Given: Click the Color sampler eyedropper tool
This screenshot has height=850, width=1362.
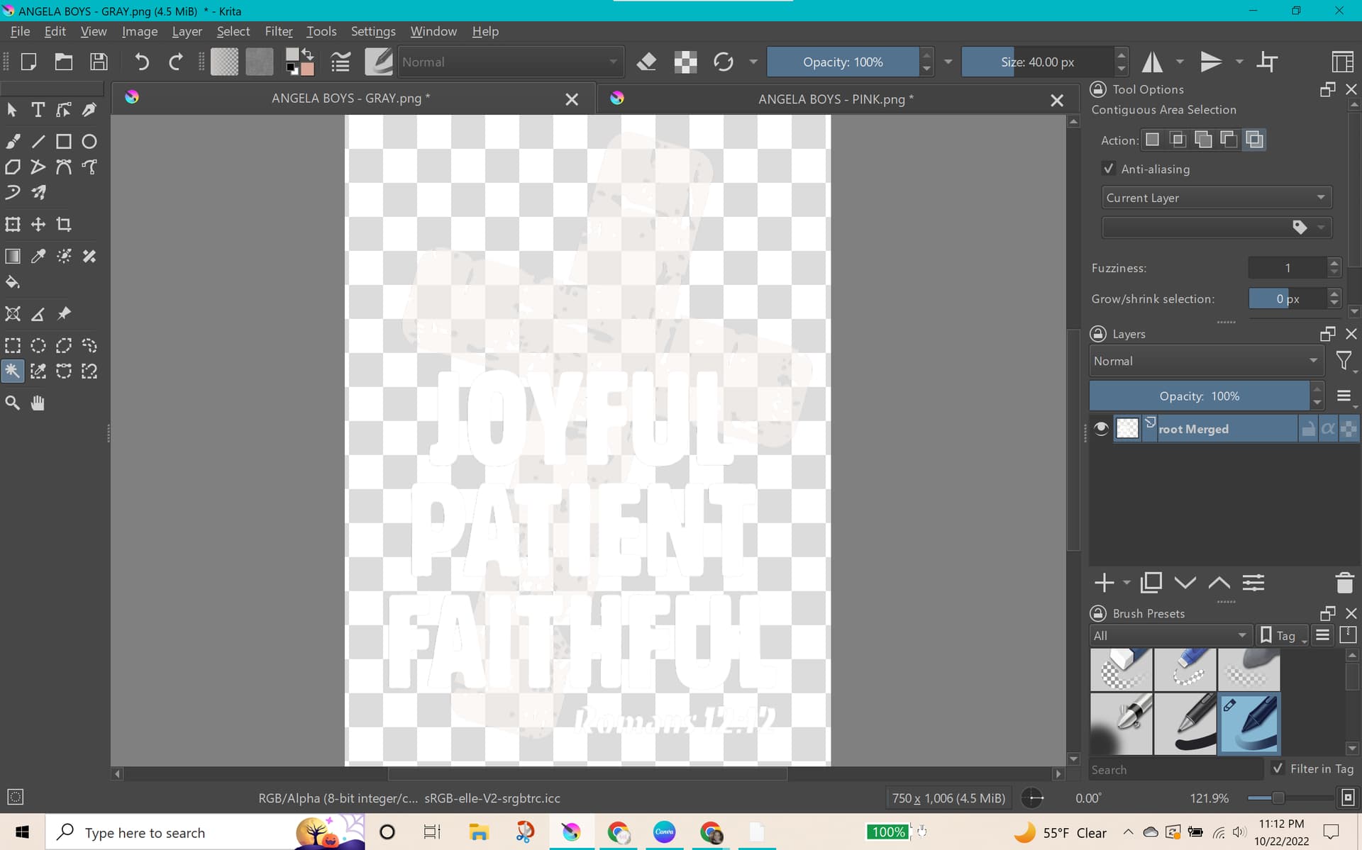Looking at the screenshot, I should pyautogui.click(x=38, y=256).
